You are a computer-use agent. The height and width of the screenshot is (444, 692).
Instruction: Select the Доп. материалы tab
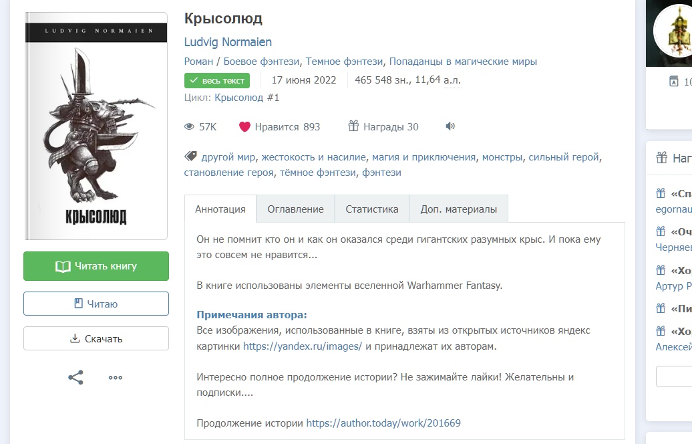pos(458,209)
